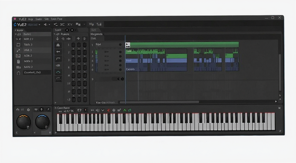Switch to the Mogrlalets tab
Screen dimensions: 296x163
pyautogui.click(x=96, y=34)
